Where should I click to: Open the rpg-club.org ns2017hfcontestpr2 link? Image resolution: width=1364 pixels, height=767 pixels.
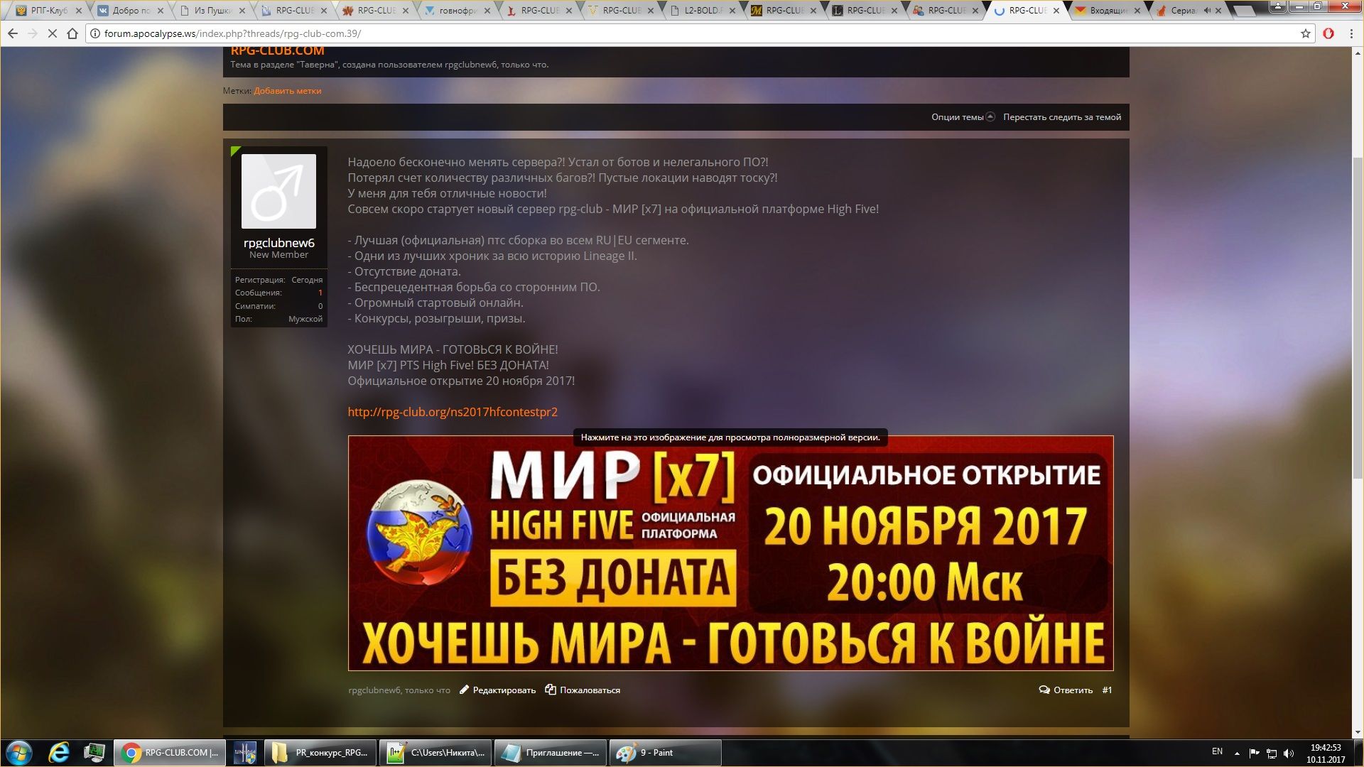point(453,412)
